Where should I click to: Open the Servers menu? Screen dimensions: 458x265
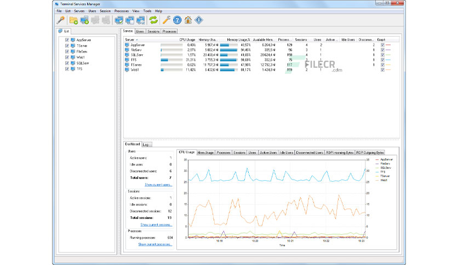[79, 11]
